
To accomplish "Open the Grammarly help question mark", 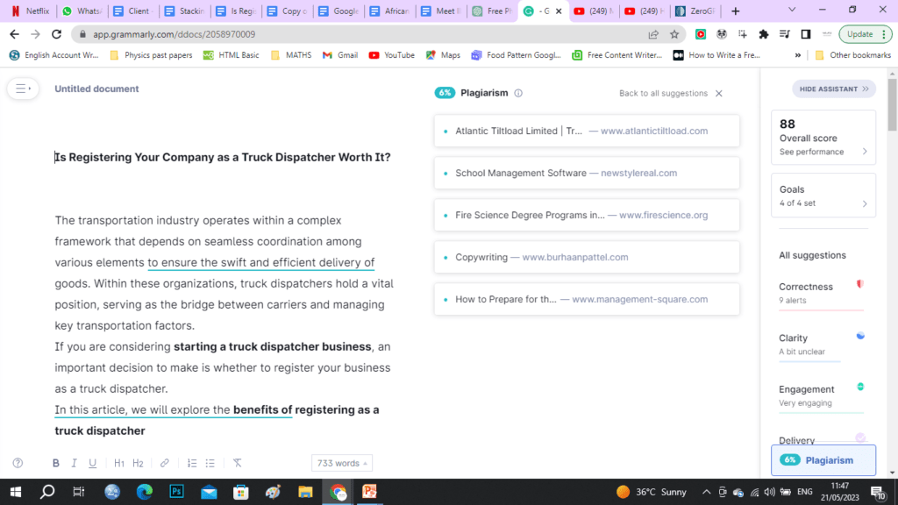I will [18, 463].
